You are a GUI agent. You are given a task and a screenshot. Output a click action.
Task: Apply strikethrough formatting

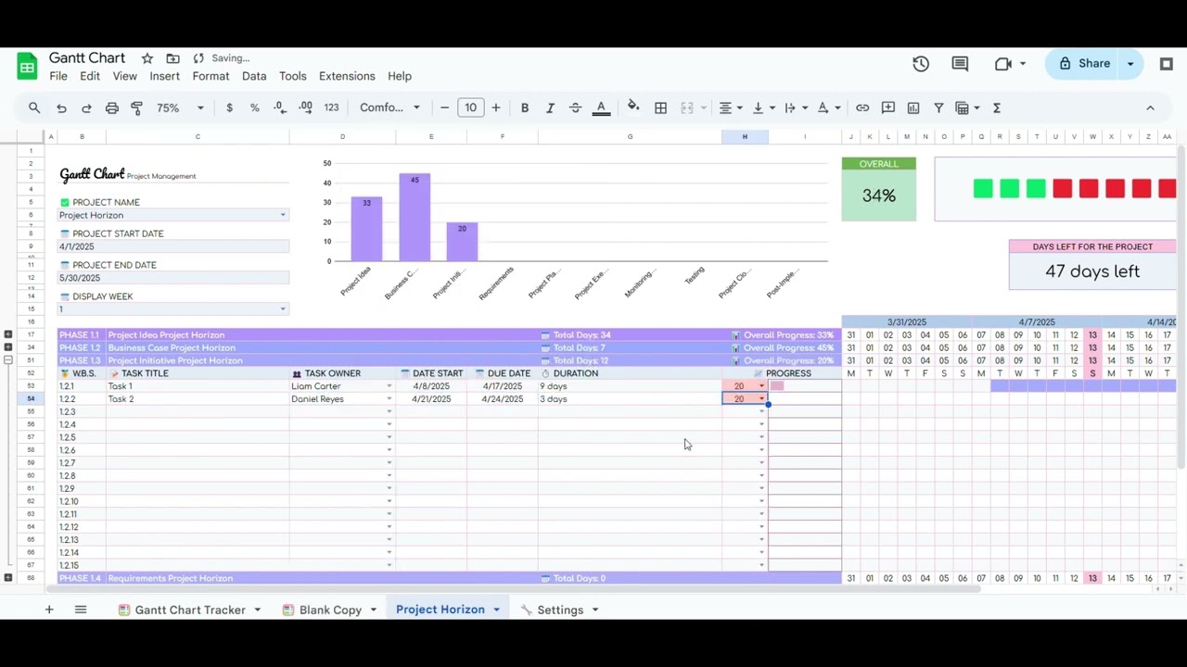tap(575, 108)
